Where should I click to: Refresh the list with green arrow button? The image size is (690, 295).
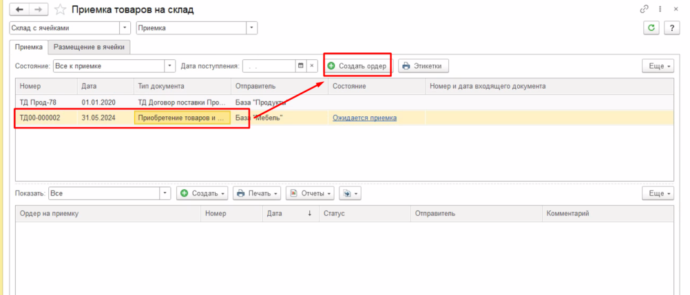point(651,28)
